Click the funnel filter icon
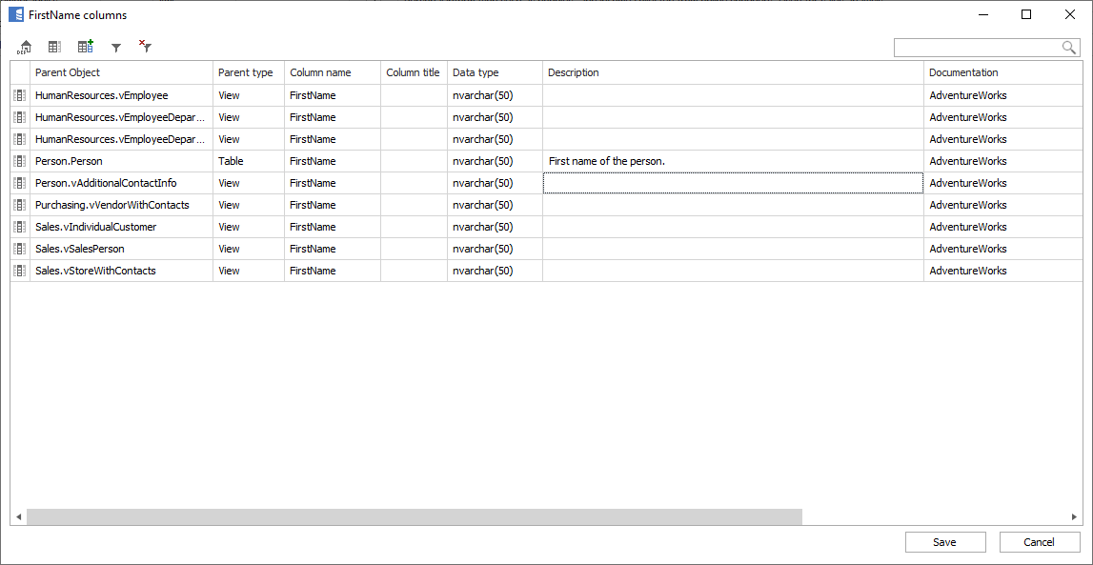Viewport: 1093px width, 565px height. [116, 48]
